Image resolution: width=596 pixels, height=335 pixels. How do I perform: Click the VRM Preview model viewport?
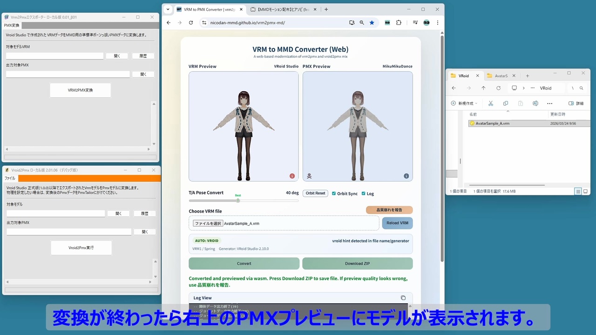244,126
